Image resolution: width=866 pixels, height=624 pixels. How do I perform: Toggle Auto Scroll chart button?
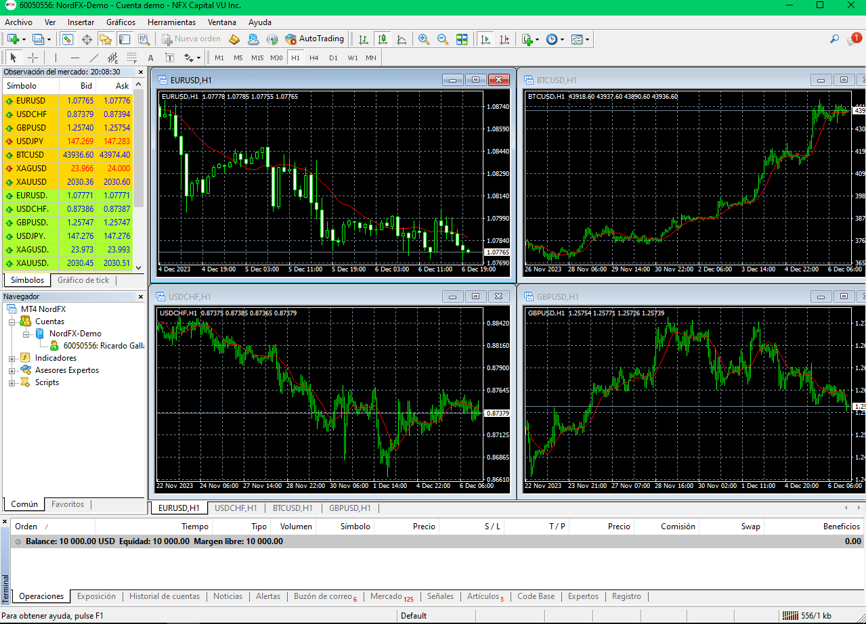(x=485, y=39)
